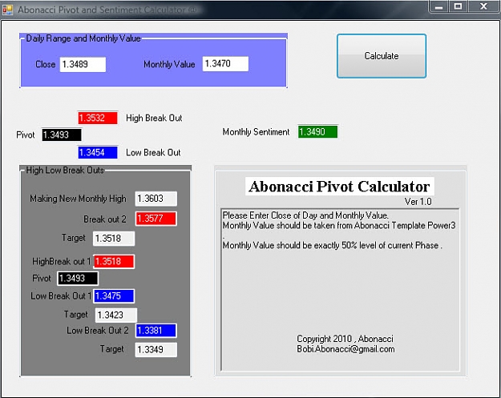
Task: Select the red High Break Out value 1.3532
Action: click(98, 118)
